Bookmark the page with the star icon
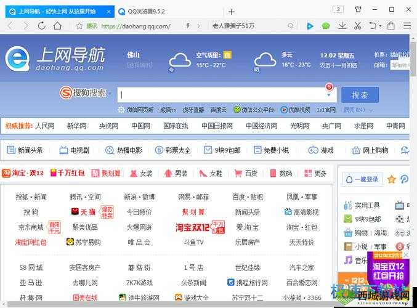Image resolution: width=417 pixels, height=308 pixels. (79, 26)
